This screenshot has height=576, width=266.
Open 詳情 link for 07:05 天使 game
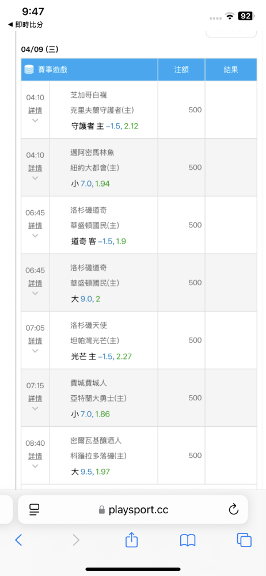click(35, 340)
